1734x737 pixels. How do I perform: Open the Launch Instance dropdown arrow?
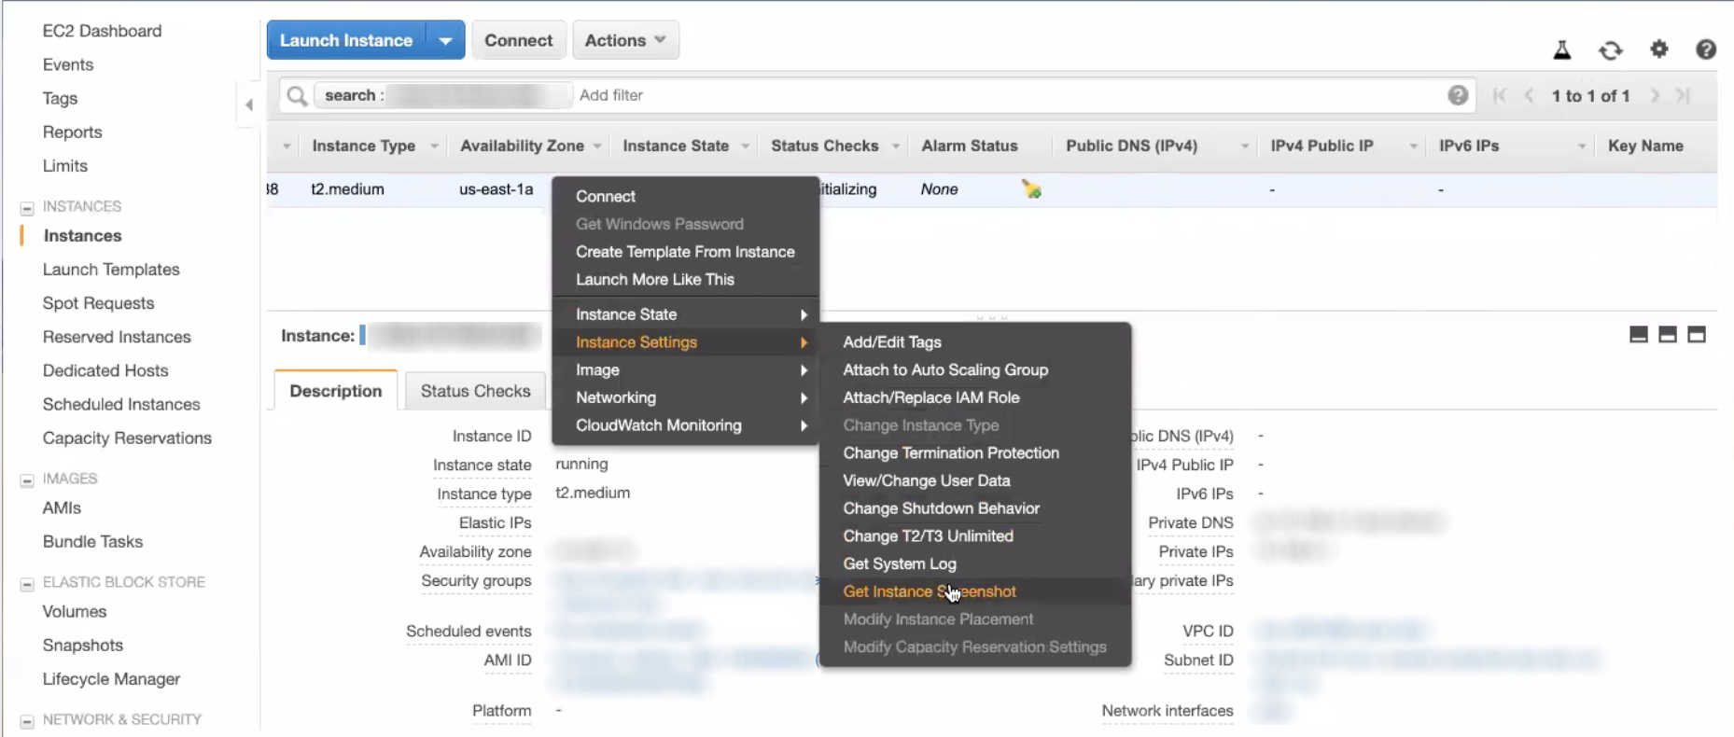(x=445, y=40)
